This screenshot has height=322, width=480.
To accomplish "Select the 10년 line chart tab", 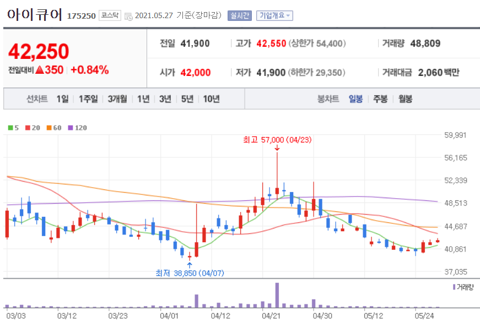I will click(x=211, y=99).
